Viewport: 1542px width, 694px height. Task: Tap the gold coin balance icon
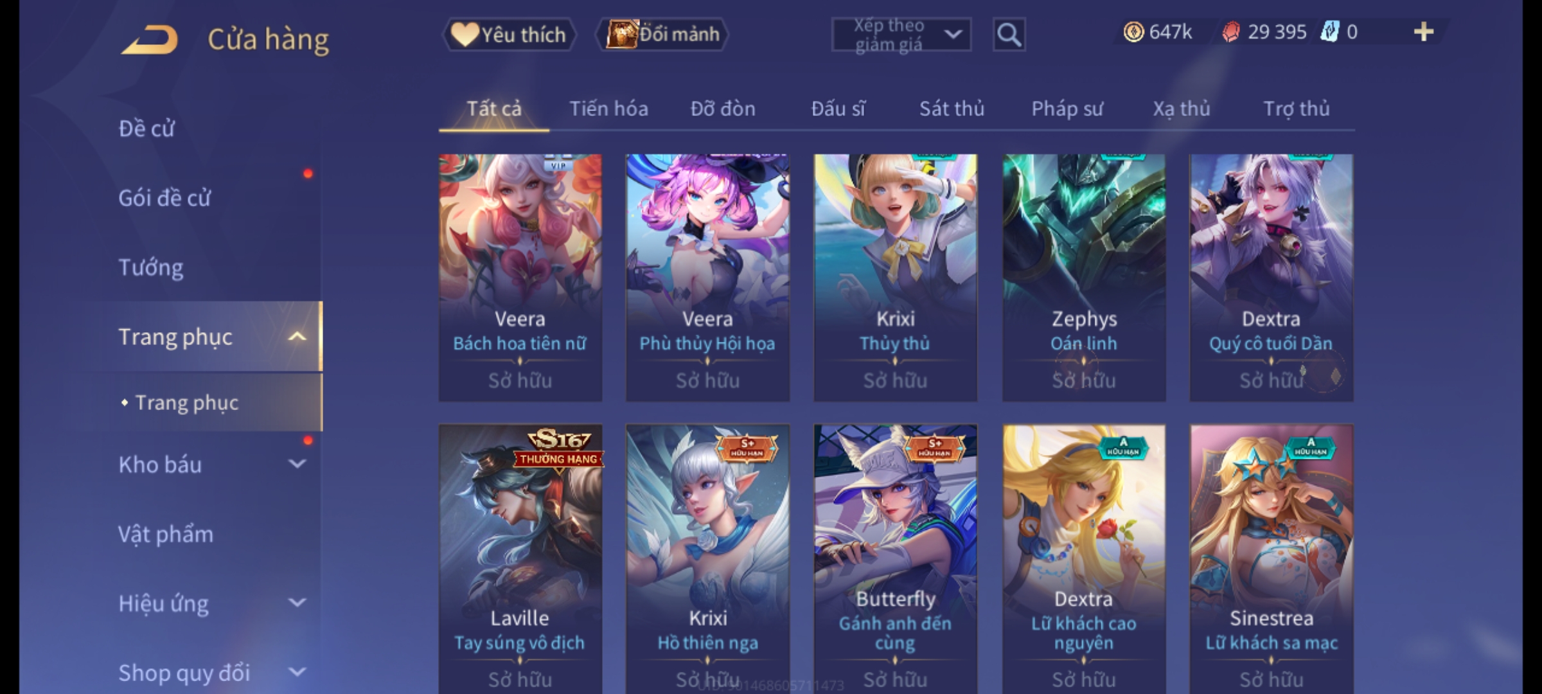[x=1133, y=31]
